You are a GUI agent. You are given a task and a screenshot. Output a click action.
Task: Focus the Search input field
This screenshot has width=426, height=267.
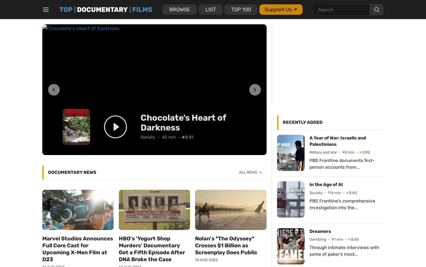341,10
